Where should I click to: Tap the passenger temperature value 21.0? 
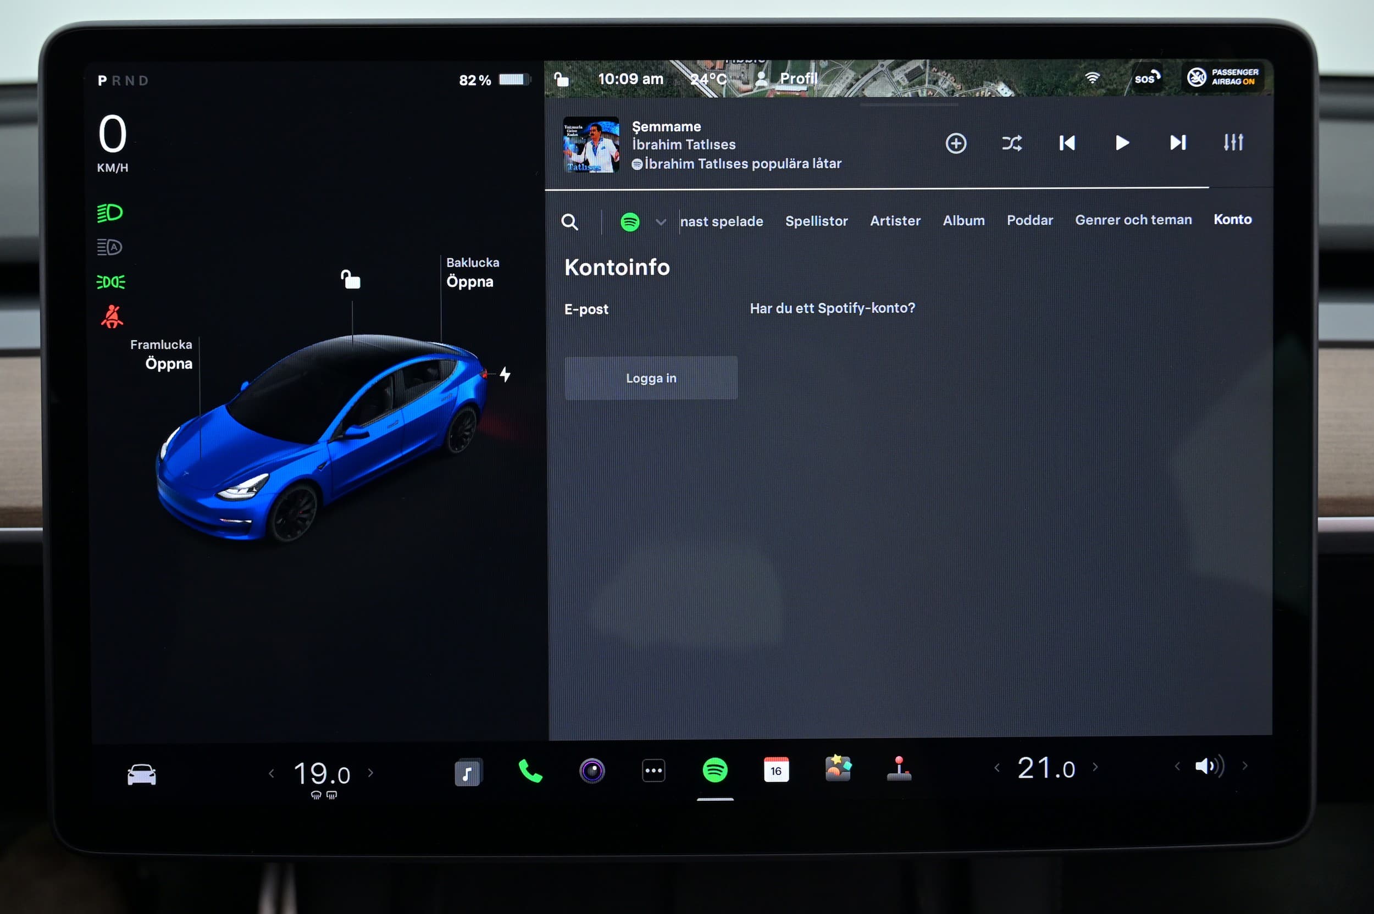[1046, 768]
